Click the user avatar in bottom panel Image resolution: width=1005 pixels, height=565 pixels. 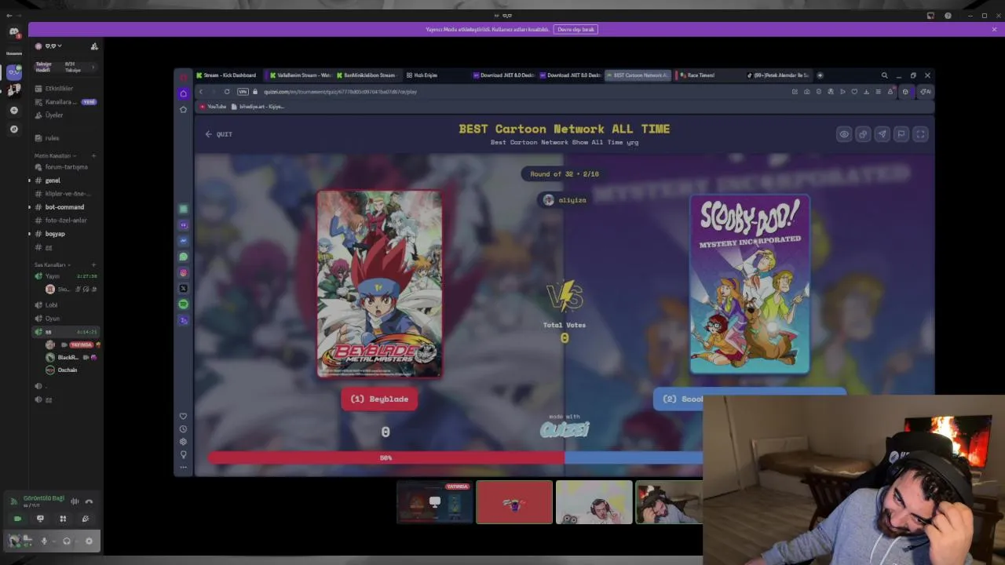click(14, 541)
